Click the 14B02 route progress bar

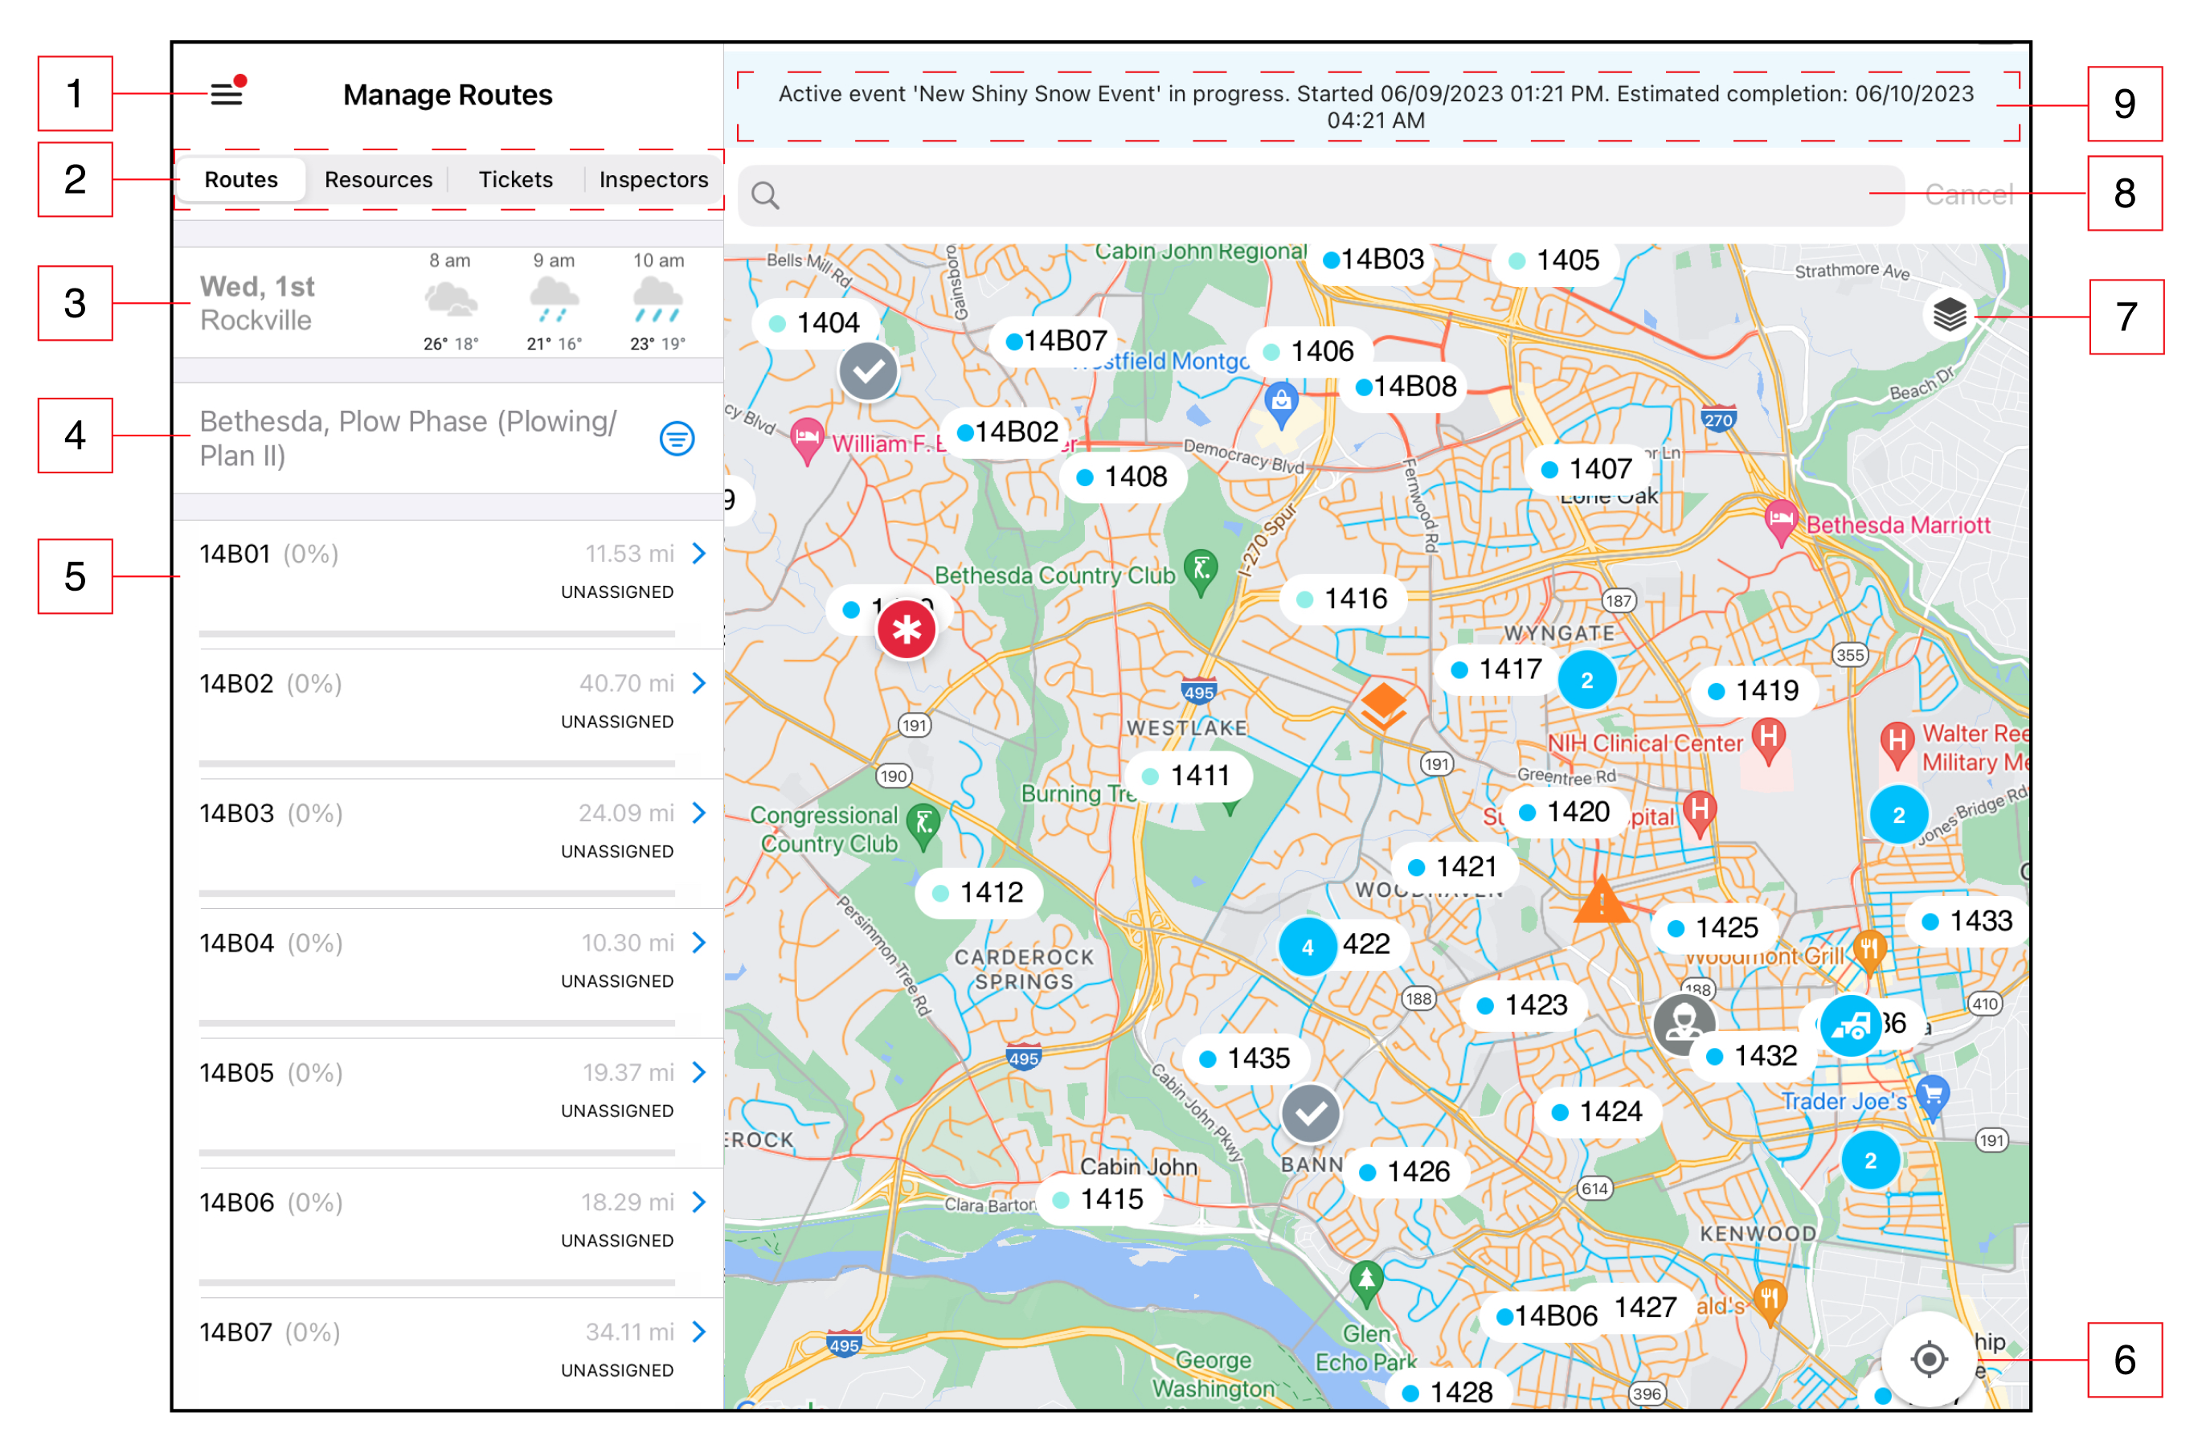point(436,763)
